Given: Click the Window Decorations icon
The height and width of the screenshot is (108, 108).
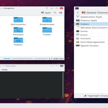Looking at the screenshot, I should click(78, 28).
